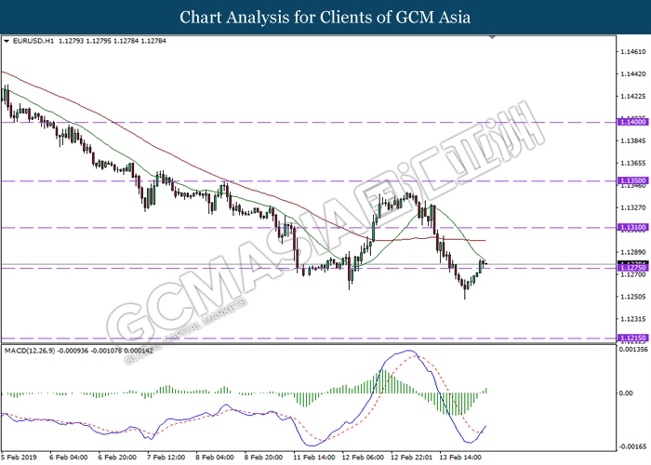Viewport: 651px width, 465px height.
Task: Select the 1.13100 price level label
Action: 633,228
